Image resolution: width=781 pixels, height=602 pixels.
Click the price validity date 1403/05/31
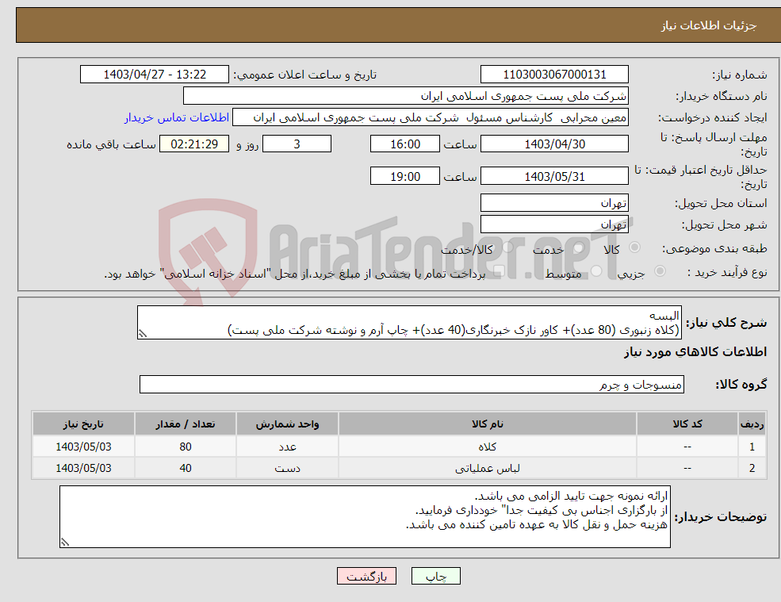554,176
